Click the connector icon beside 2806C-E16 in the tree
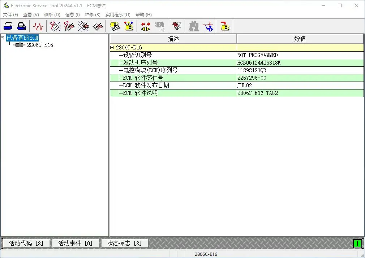The height and width of the screenshot is (258, 365). (20, 45)
